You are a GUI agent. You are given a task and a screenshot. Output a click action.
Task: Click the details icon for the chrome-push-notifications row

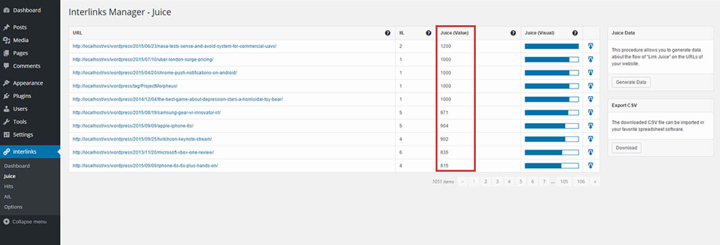click(x=590, y=73)
